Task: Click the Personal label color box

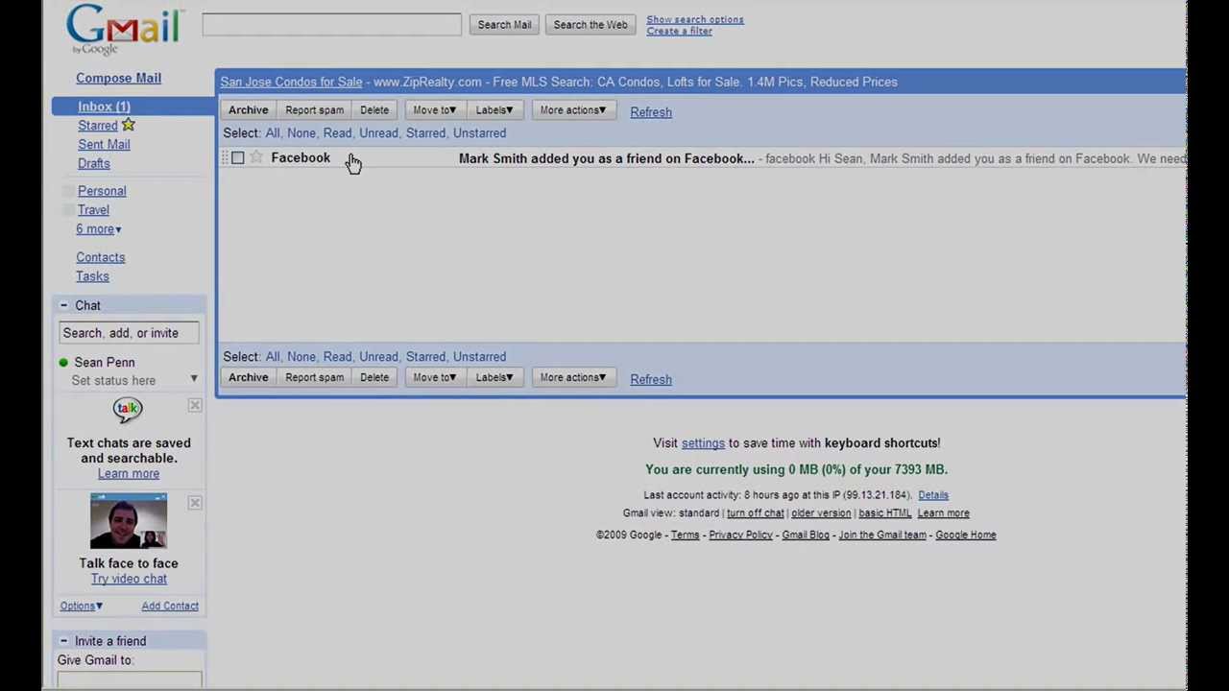Action: coord(68,191)
